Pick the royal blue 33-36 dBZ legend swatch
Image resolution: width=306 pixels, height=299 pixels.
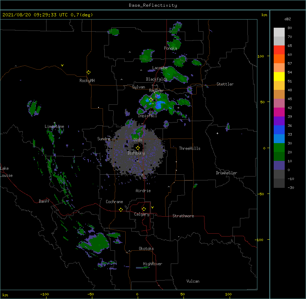(x=279, y=130)
